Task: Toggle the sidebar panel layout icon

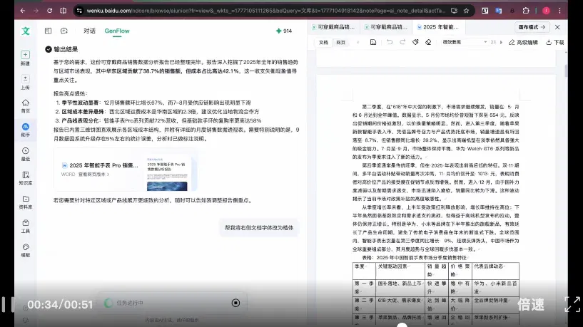Action: (48, 31)
